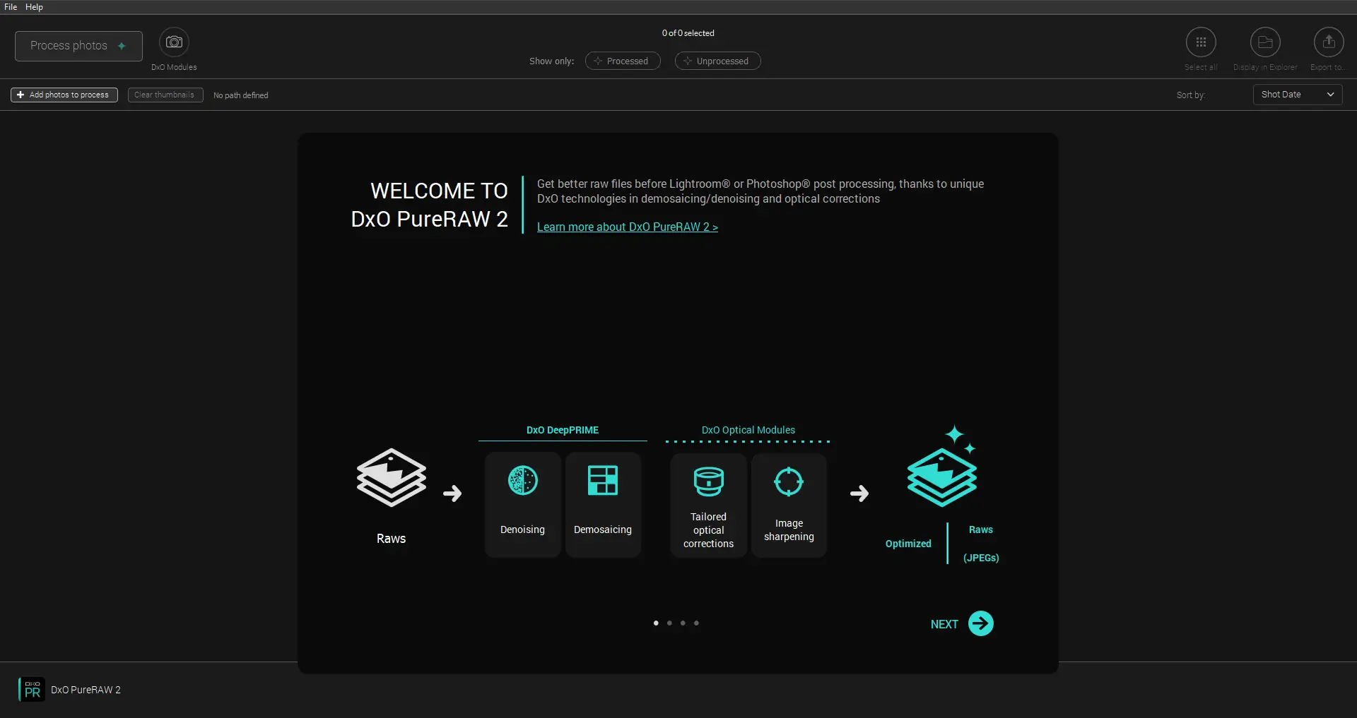Click the 'Denoising' label
The width and height of the screenshot is (1357, 718).
pos(522,529)
